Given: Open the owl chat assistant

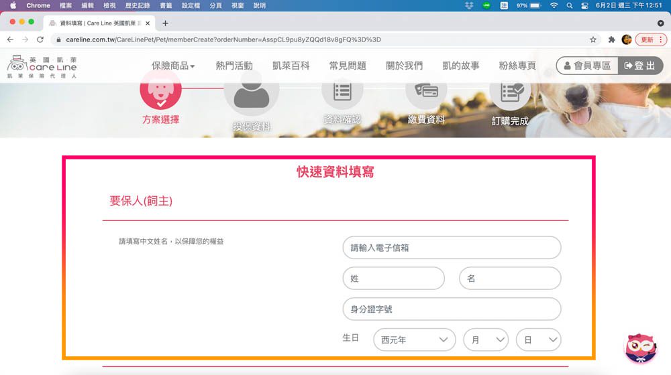Looking at the screenshot, I should (x=640, y=348).
